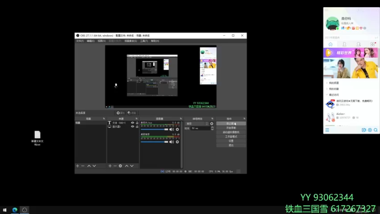Click the transition duration input field
380x214 pixels.
click(200, 128)
